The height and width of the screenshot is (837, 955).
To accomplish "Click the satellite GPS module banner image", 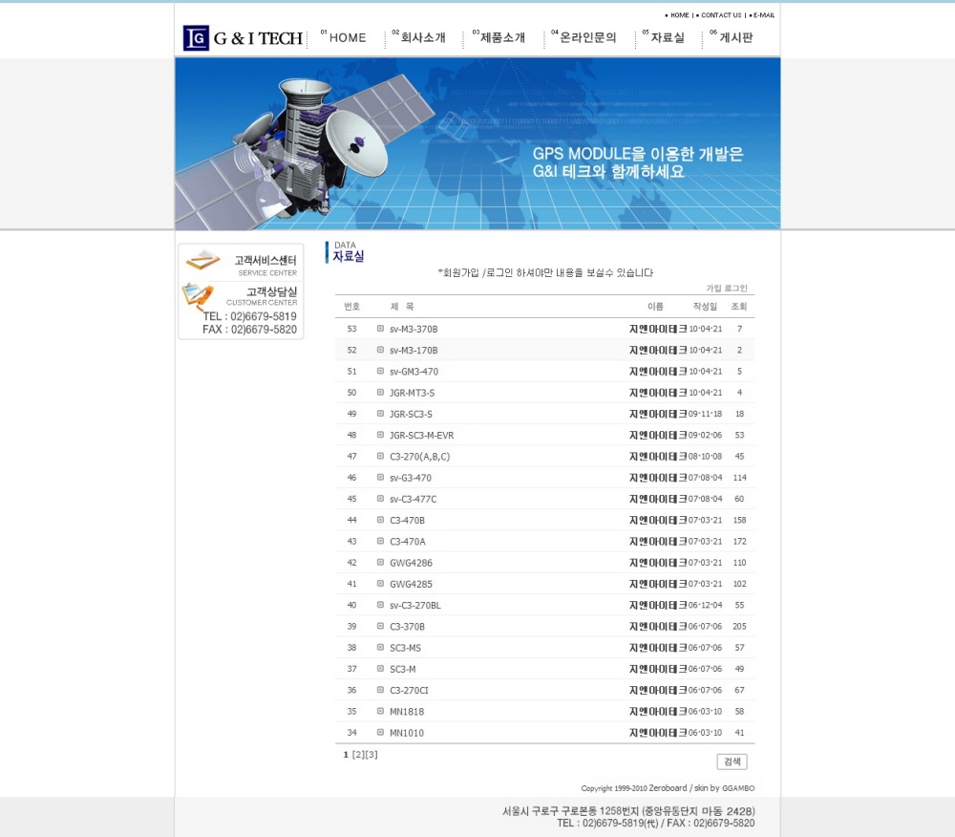I will (477, 143).
